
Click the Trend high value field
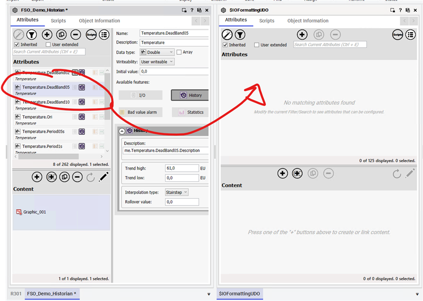click(x=181, y=168)
